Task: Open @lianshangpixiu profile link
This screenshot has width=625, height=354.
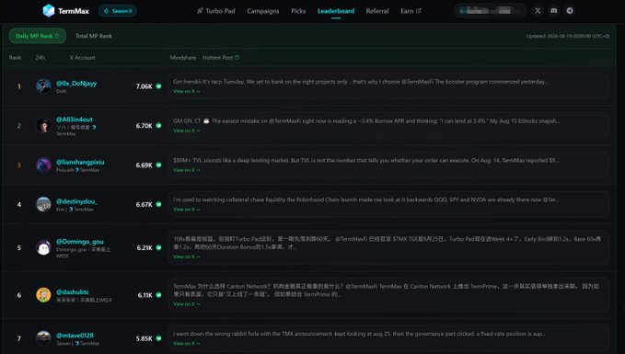Action: (80, 162)
